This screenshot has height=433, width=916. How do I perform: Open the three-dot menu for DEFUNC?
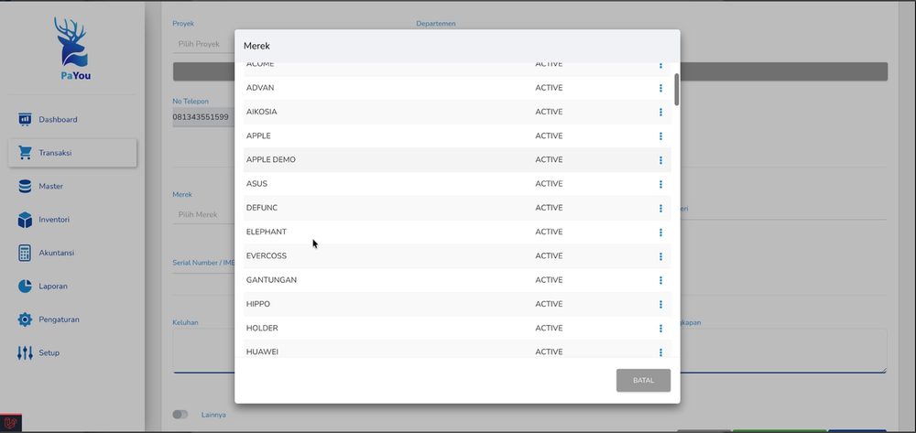(660, 209)
